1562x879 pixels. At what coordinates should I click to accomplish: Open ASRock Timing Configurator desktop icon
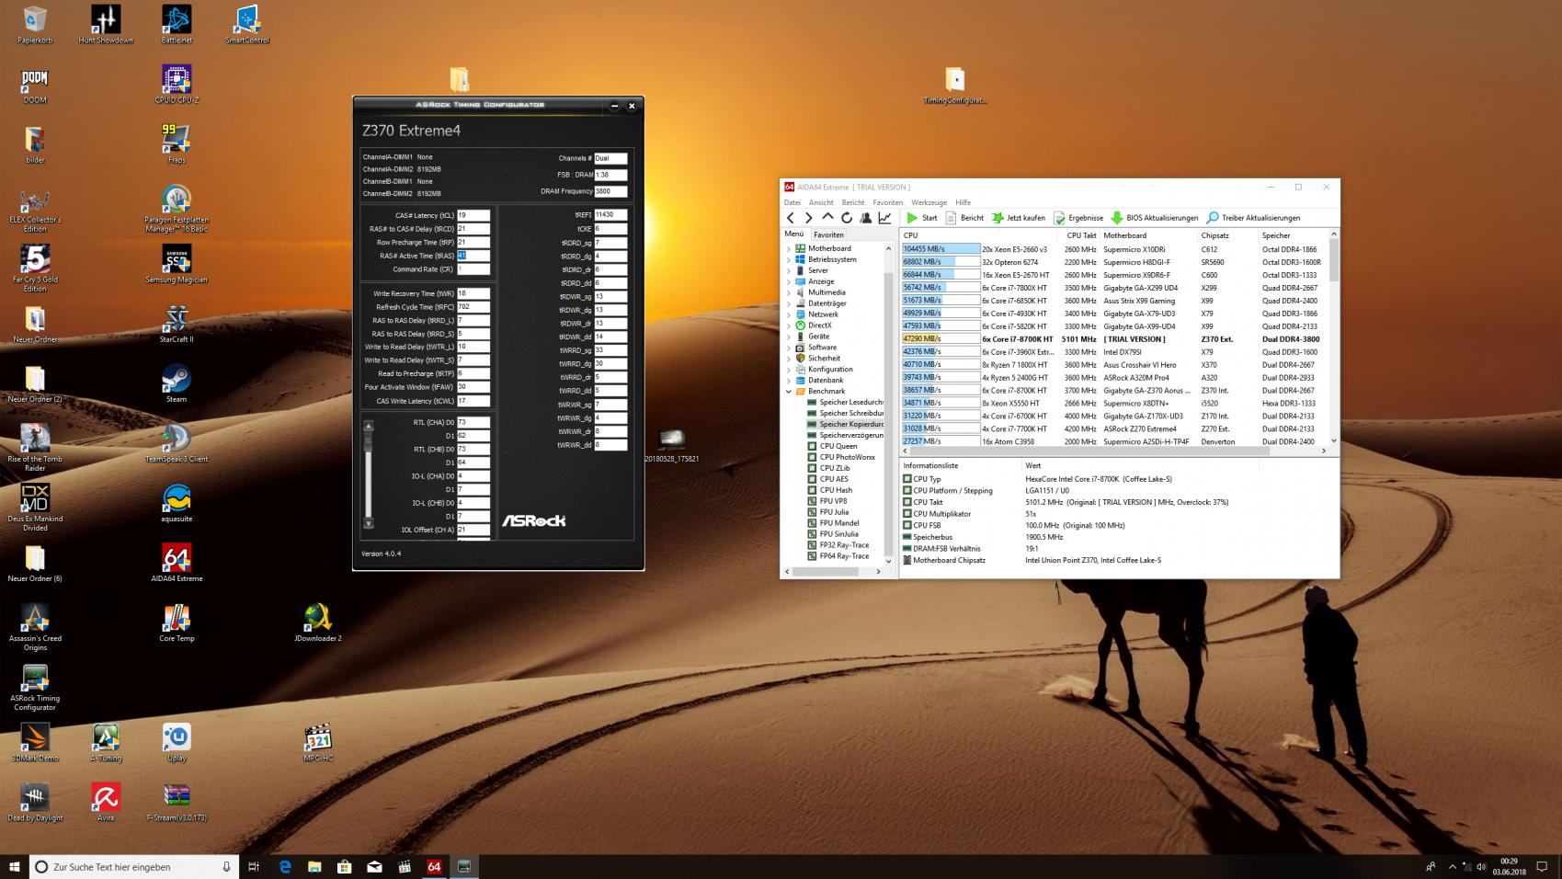click(x=35, y=687)
